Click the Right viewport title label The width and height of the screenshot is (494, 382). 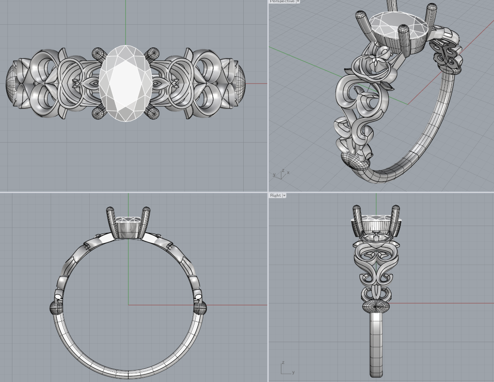coord(275,195)
